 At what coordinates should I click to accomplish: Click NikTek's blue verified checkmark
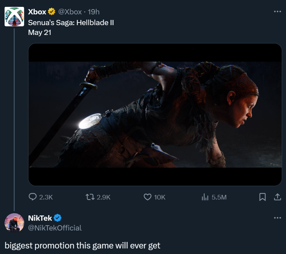[x=57, y=218]
